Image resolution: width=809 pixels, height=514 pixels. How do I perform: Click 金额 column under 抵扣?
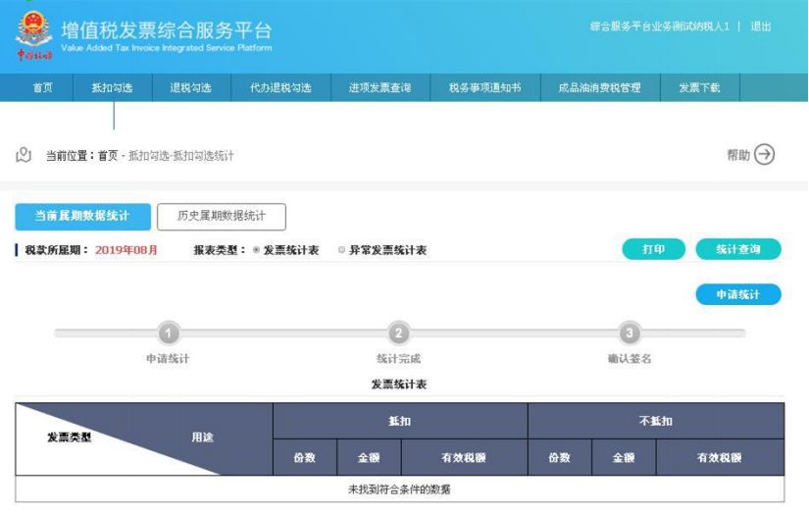369,458
